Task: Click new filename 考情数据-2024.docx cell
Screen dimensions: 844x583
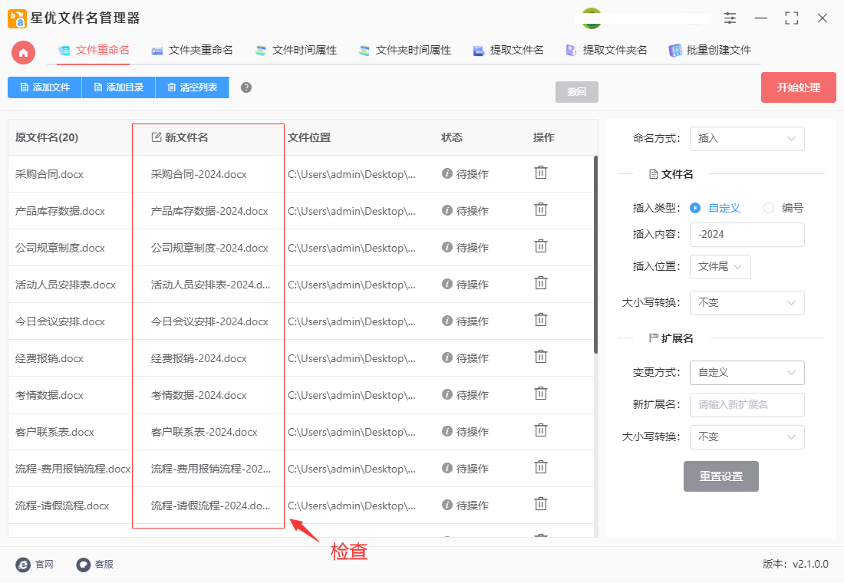Action: point(199,396)
